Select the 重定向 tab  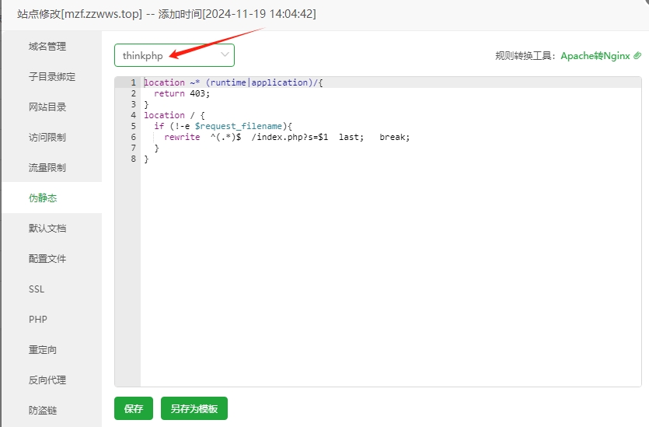[x=52, y=349]
